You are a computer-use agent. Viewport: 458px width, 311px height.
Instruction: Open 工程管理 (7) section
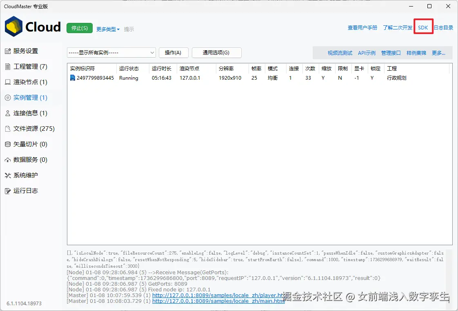(30, 67)
